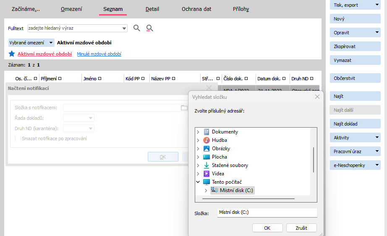Click the Tento počítač computer icon
This screenshot has width=387, height=236.
point(207,182)
